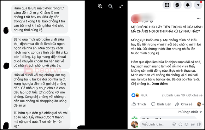Insert an emoji in comment
Screen dimensions: 205x130
(180, 124)
